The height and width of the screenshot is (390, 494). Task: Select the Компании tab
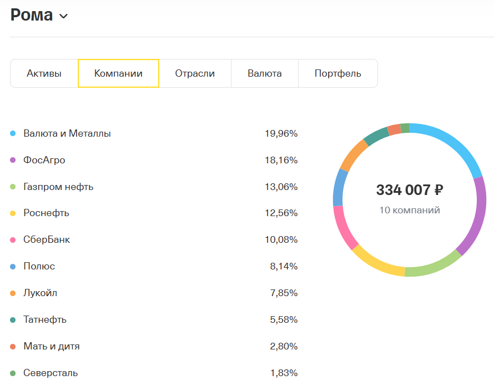pos(118,73)
